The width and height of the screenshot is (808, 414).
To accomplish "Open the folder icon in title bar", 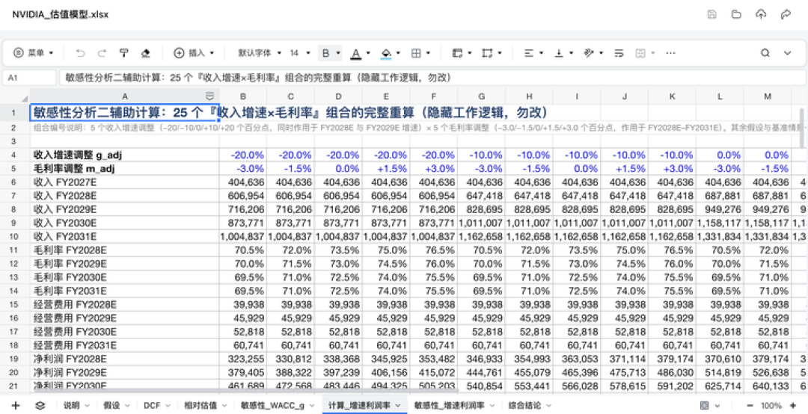I will tap(736, 14).
